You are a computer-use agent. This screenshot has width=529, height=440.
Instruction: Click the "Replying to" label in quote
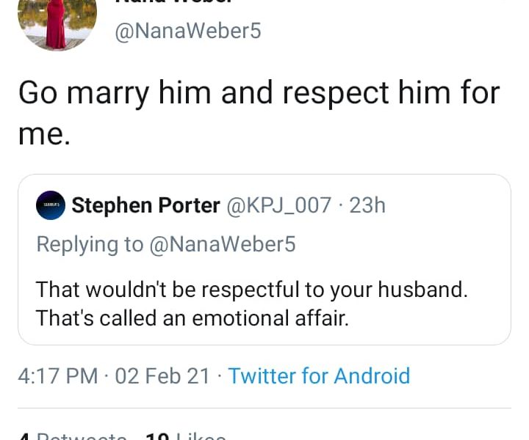90,244
